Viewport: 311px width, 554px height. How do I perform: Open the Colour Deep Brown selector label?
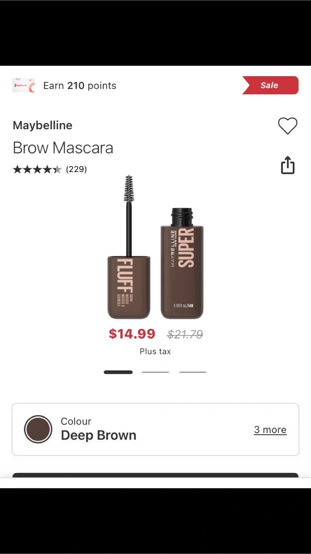pyautogui.click(x=98, y=429)
